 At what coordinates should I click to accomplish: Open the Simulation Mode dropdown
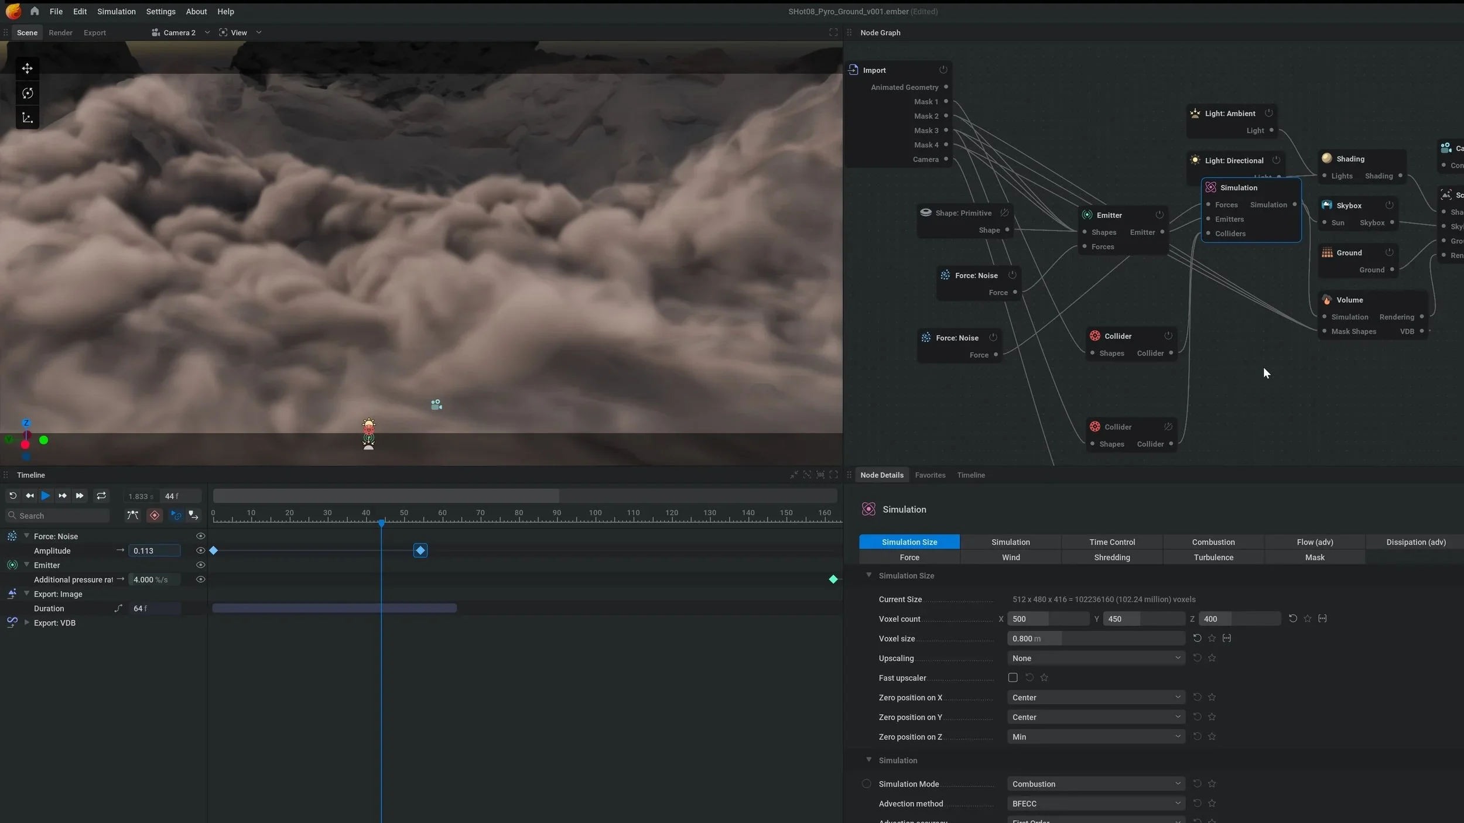coord(1096,784)
